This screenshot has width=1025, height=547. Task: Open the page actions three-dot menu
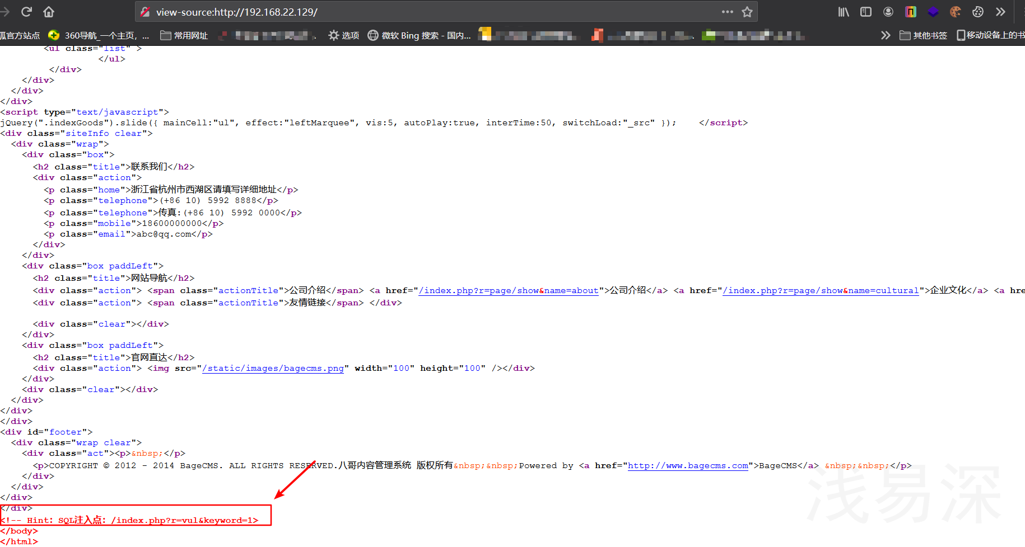[x=727, y=12]
